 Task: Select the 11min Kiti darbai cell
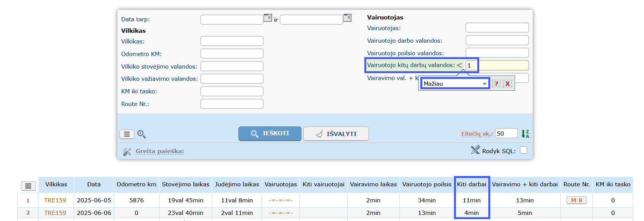(x=472, y=200)
